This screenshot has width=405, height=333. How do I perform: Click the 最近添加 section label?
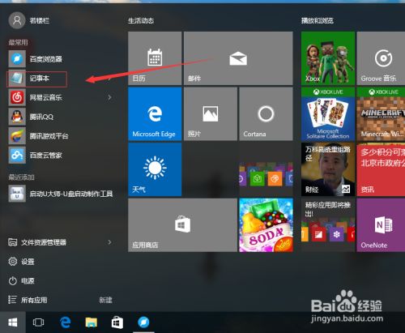21,177
